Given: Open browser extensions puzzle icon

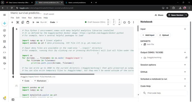Looking at the screenshot, I should click(x=174, y=8).
